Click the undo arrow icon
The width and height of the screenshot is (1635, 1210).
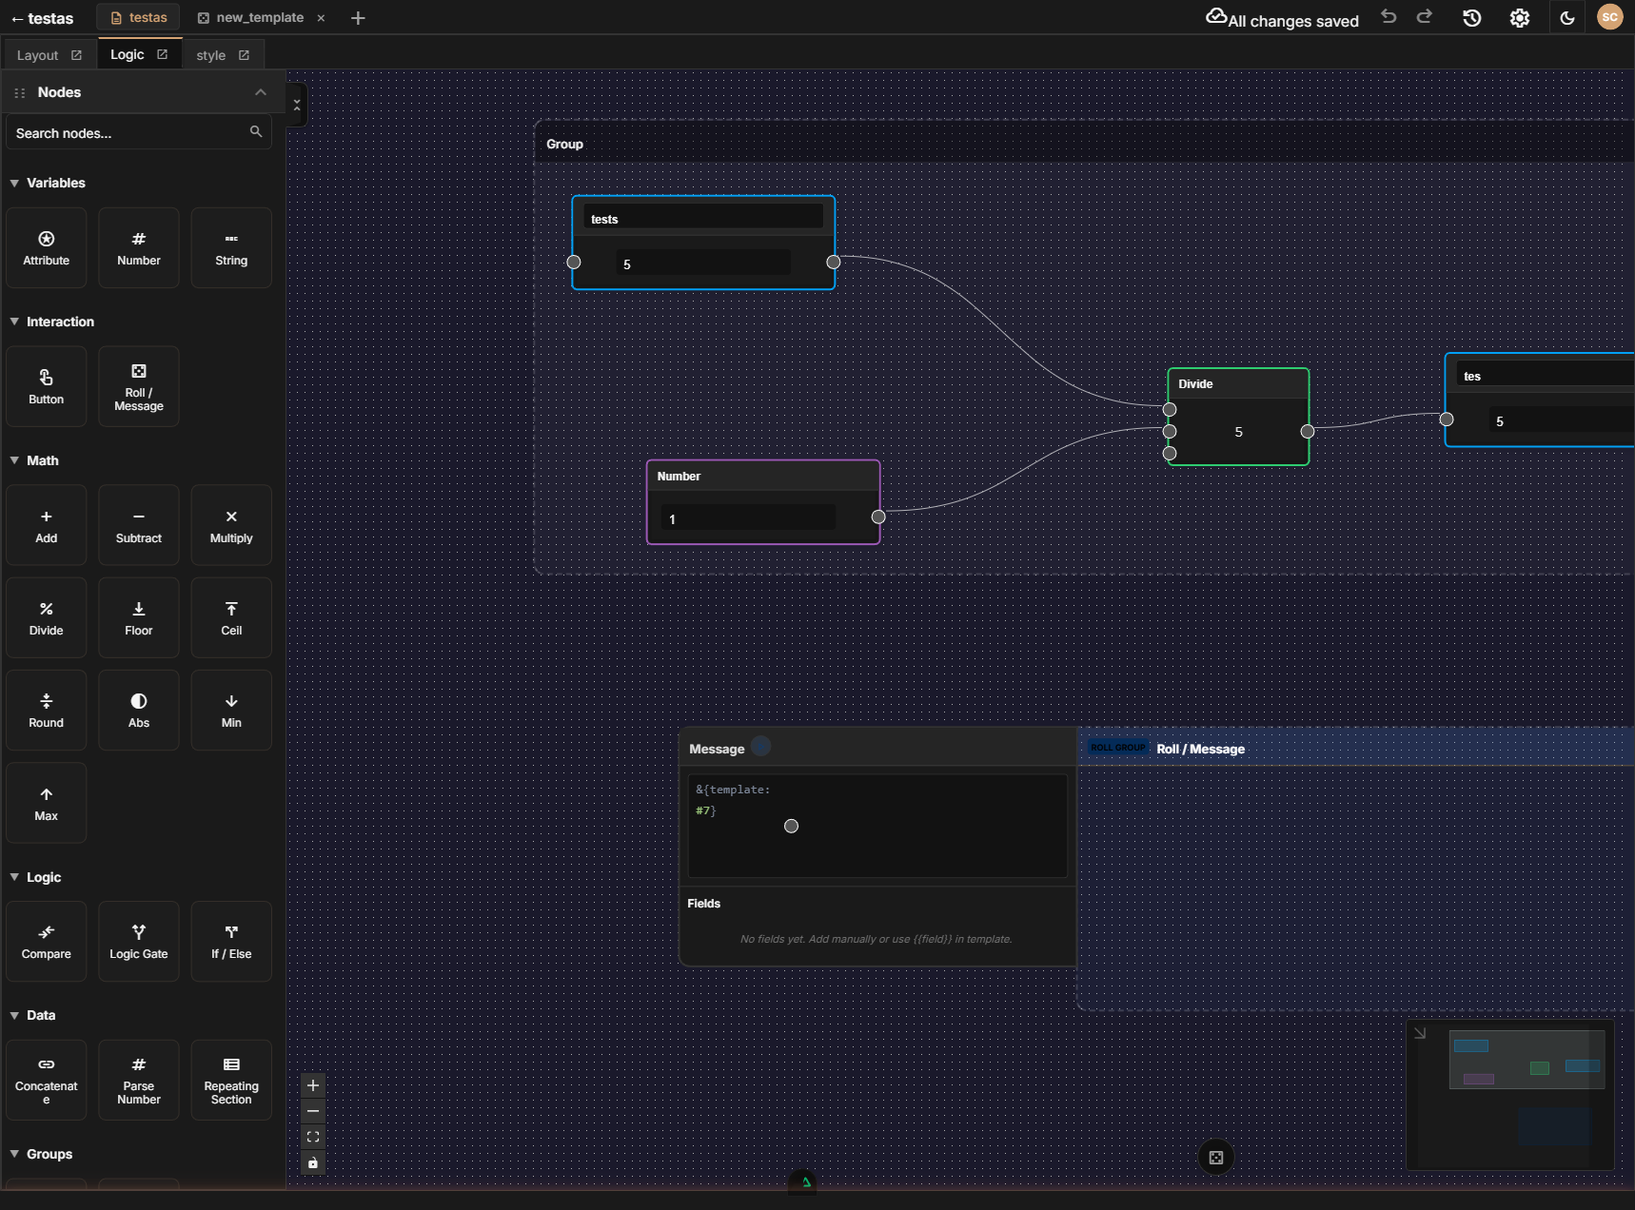point(1389,17)
